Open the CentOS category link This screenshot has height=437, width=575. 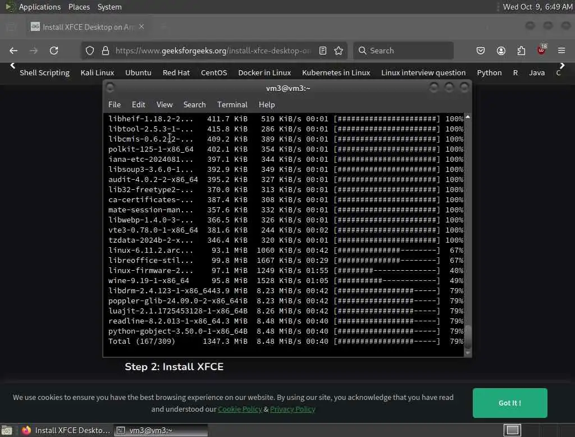tap(214, 72)
